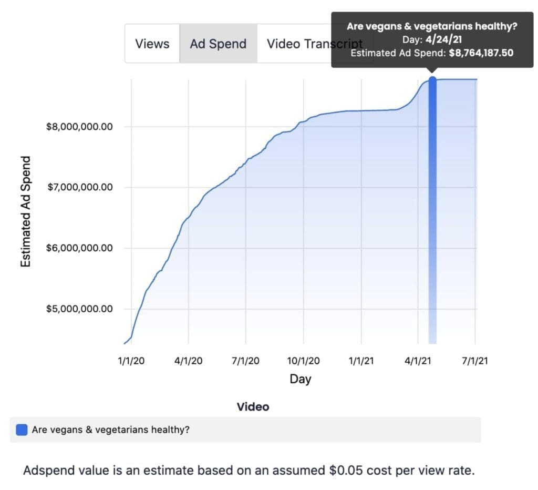The image size is (538, 490).
Task: Click the highlighted data point dot on the line
Action: pos(432,80)
